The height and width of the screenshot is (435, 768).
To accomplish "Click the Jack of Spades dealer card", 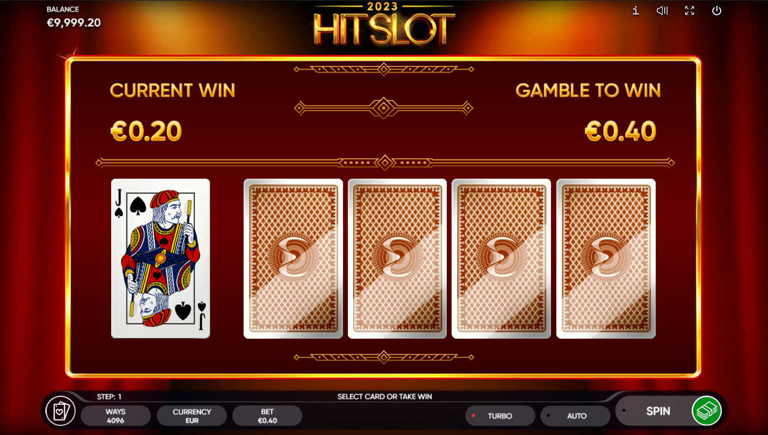I will pos(161,258).
